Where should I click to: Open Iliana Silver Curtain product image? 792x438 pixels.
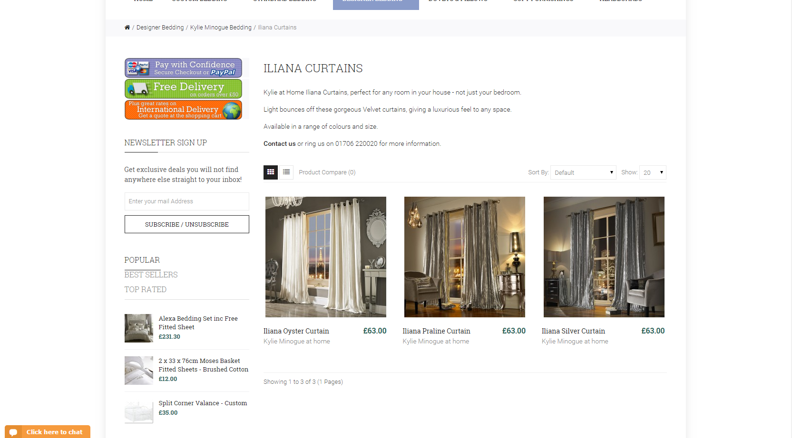[604, 257]
